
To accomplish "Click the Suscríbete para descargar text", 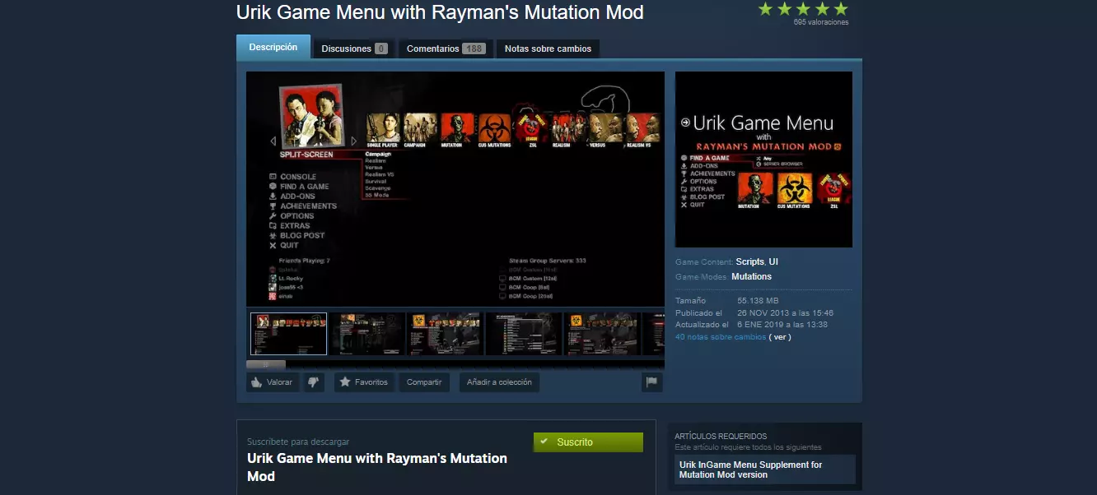I will coord(298,442).
